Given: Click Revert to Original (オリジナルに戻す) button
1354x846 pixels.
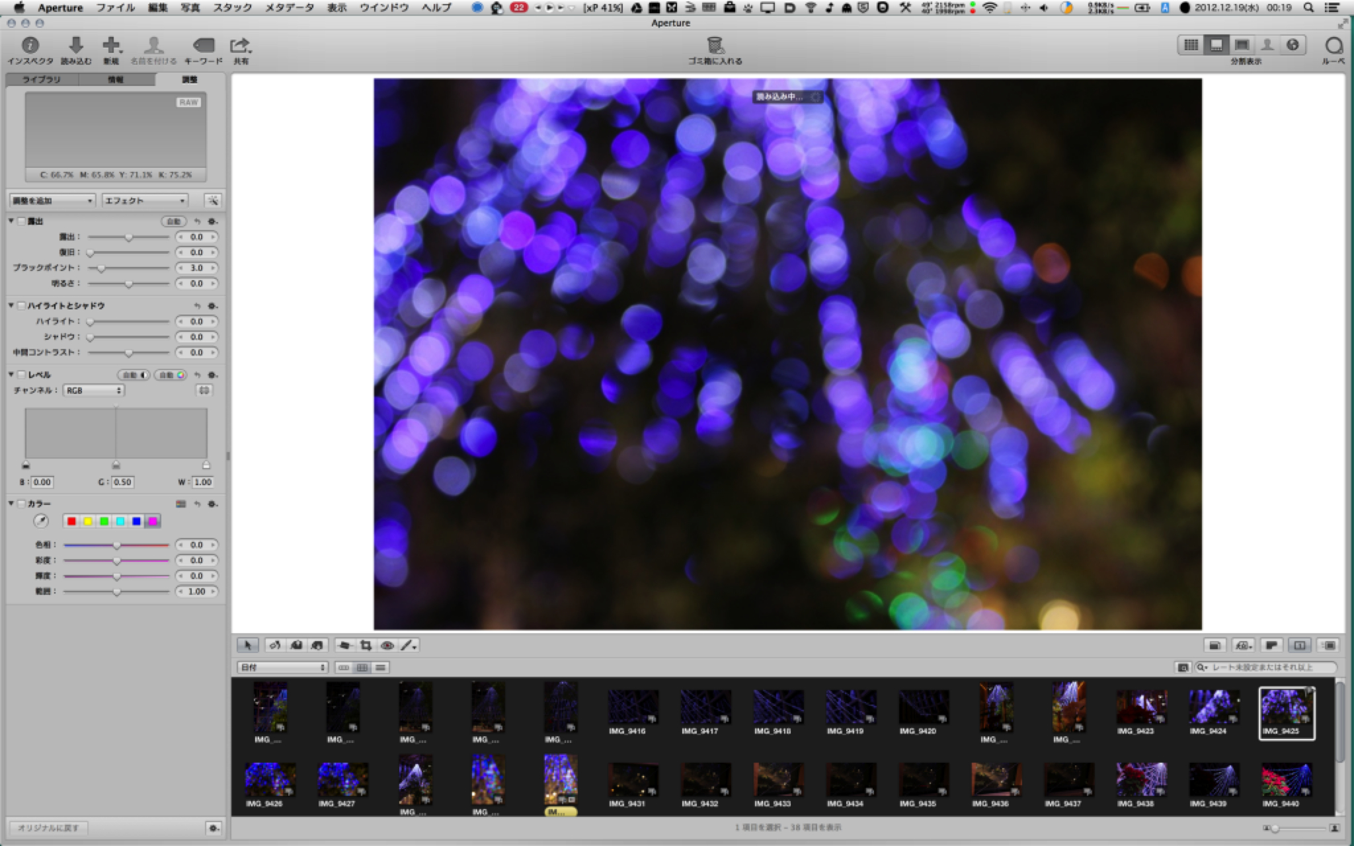Looking at the screenshot, I should pos(48,827).
